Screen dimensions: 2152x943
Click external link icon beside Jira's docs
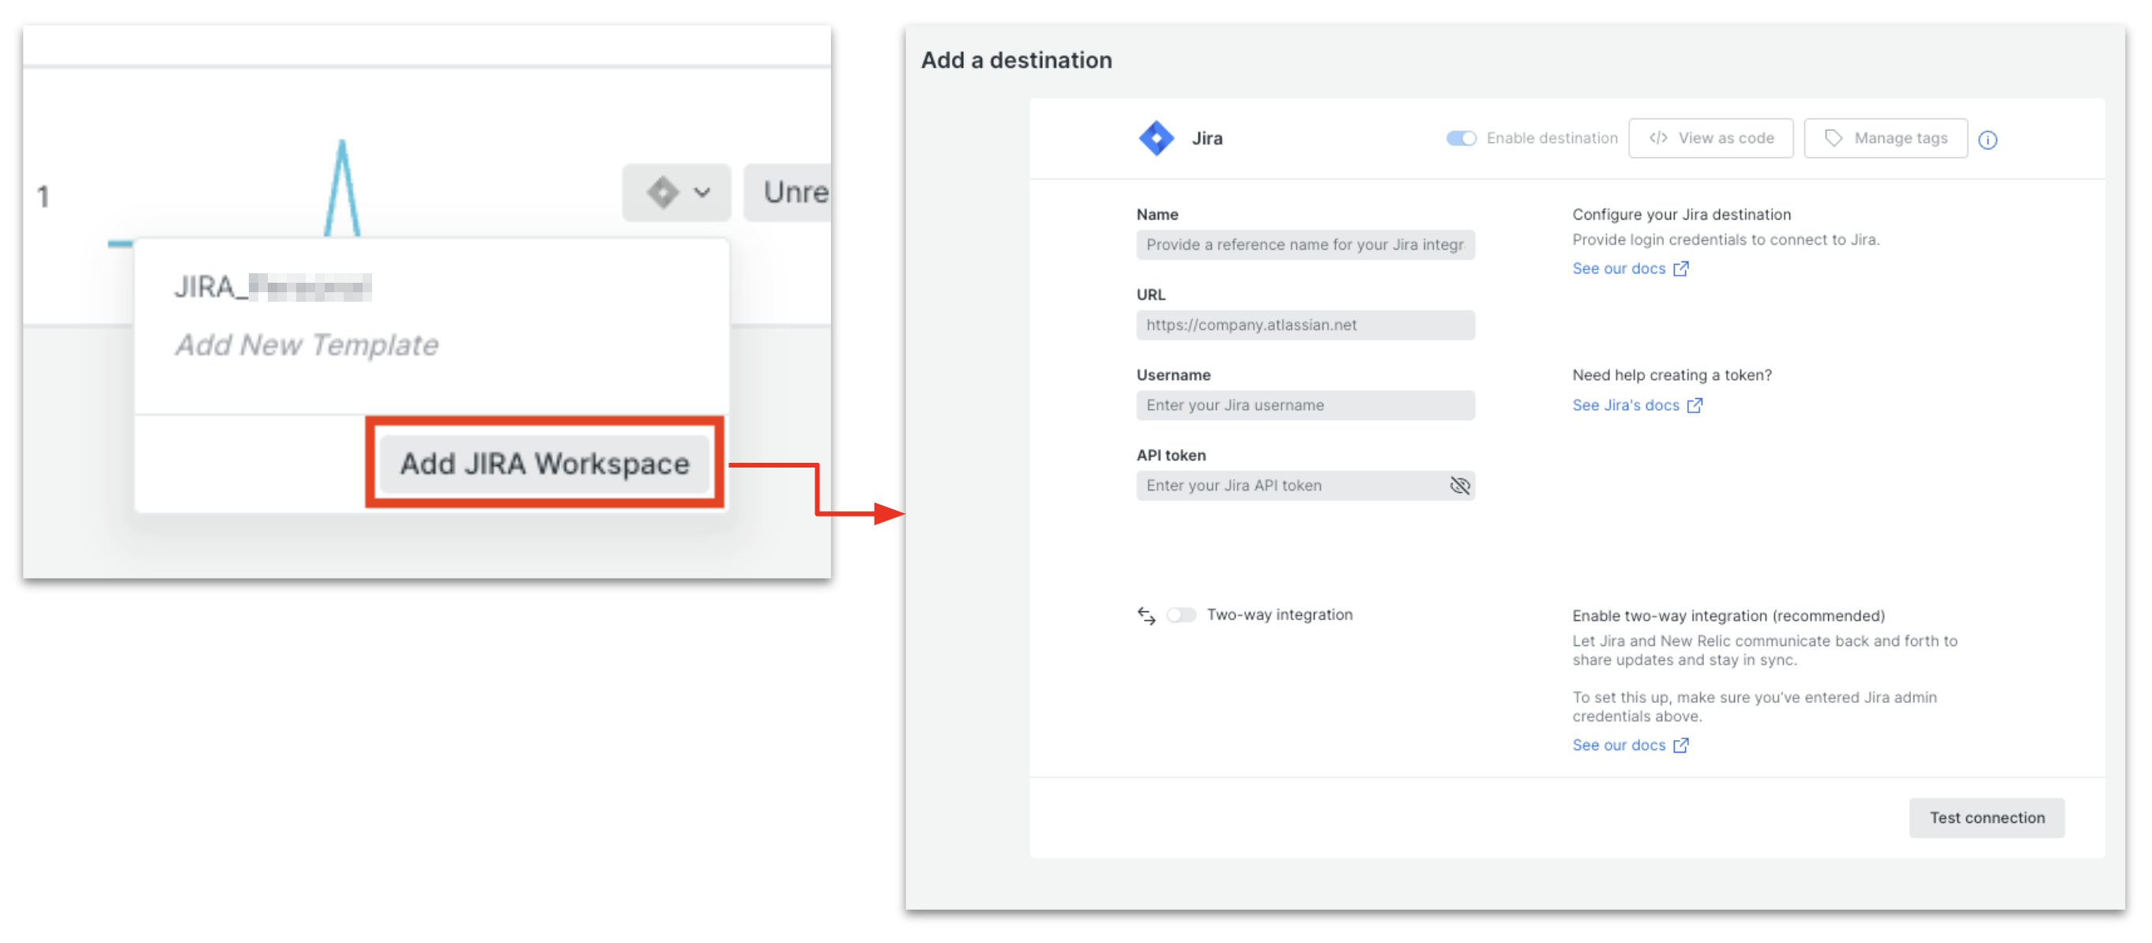coord(1695,406)
